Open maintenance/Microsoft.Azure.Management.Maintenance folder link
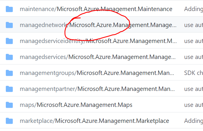The height and width of the screenshot is (131, 203). [96, 9]
